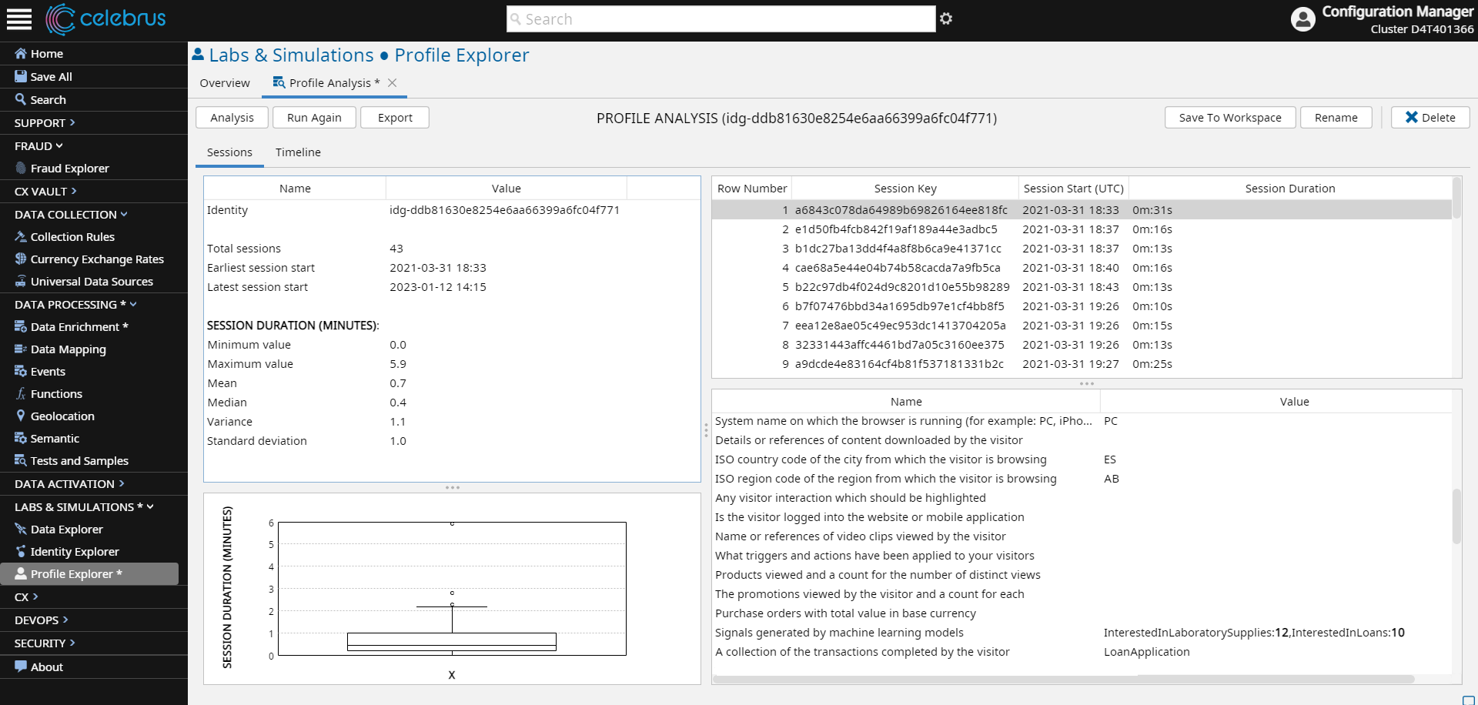
Task: Click Save To Workspace
Action: [x=1229, y=117]
